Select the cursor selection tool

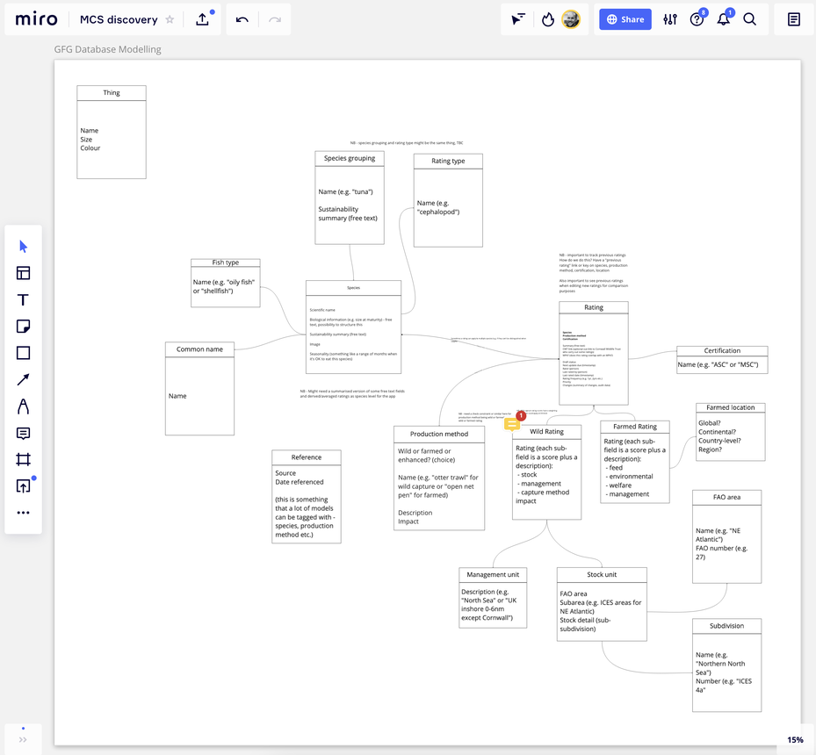pos(24,247)
